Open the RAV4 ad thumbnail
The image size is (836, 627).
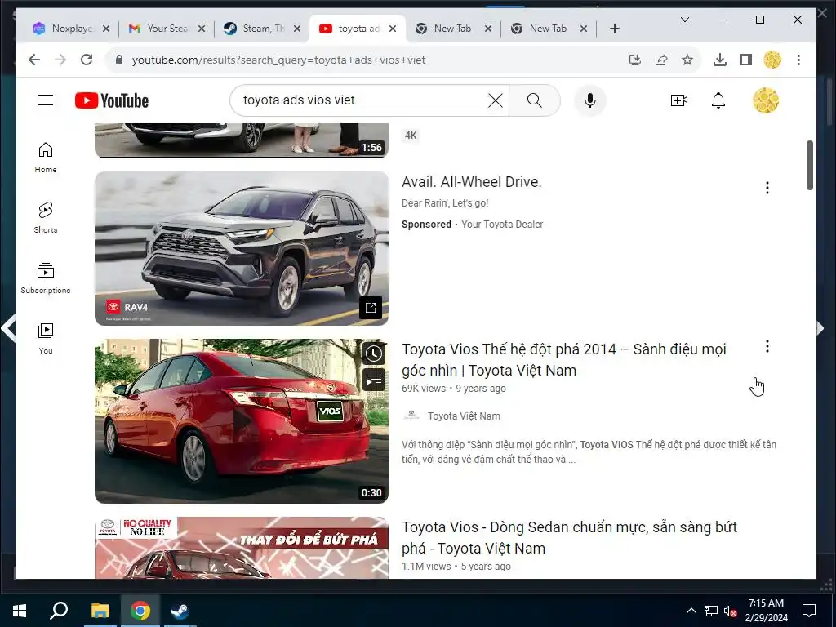[x=242, y=248]
